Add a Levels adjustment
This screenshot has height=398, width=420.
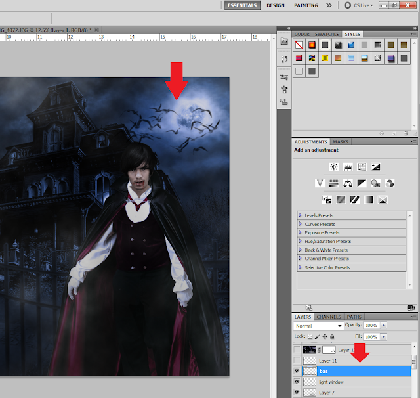(348, 167)
